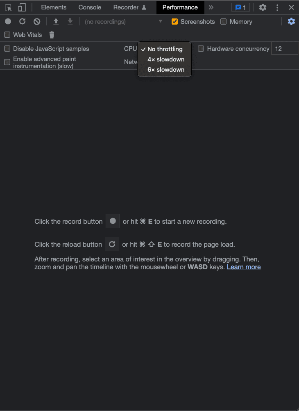Enable the Memory checkbox

pos(223,21)
